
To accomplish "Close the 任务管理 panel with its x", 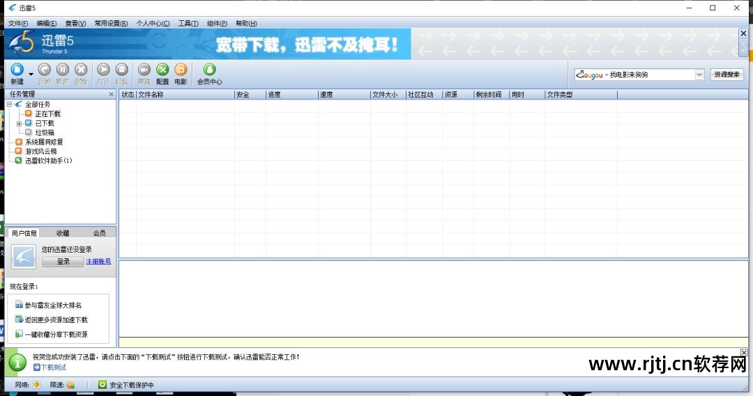I will 112,95.
